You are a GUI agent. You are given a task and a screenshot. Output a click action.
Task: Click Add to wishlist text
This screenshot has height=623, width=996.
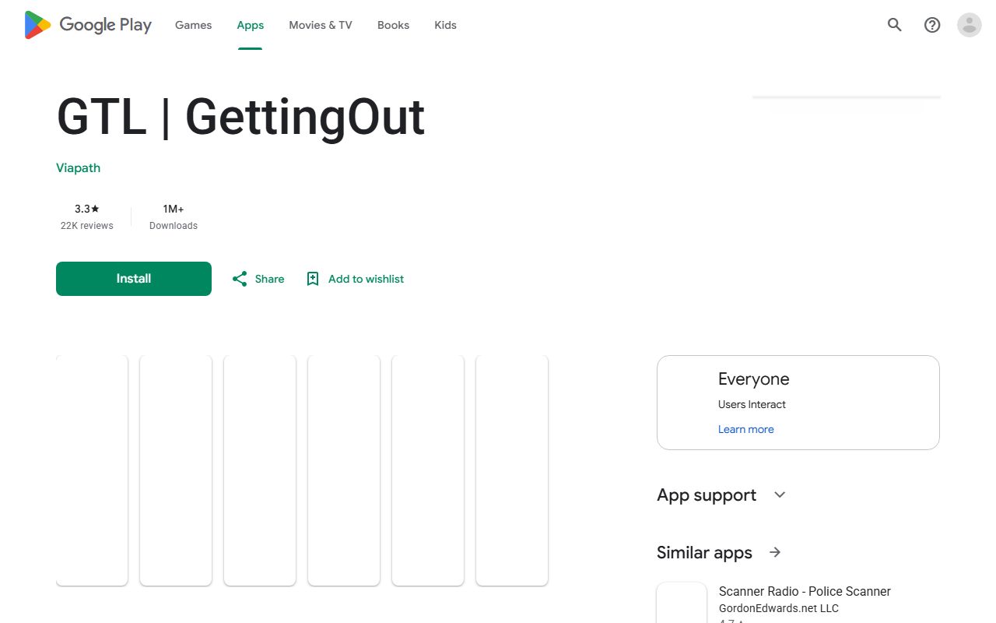[366, 279]
